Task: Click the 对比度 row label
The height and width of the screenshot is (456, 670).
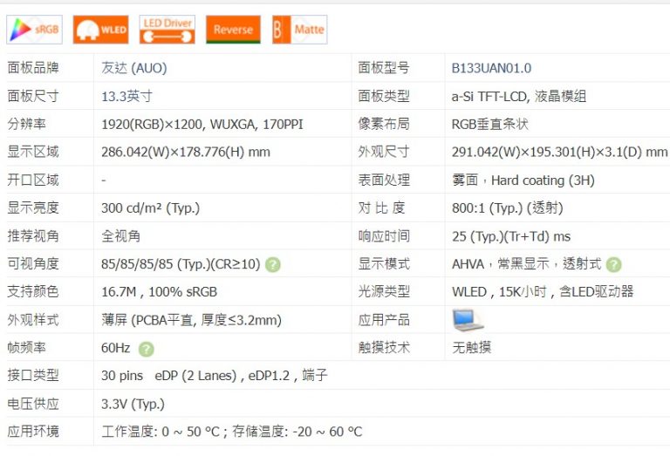Action: [x=381, y=208]
